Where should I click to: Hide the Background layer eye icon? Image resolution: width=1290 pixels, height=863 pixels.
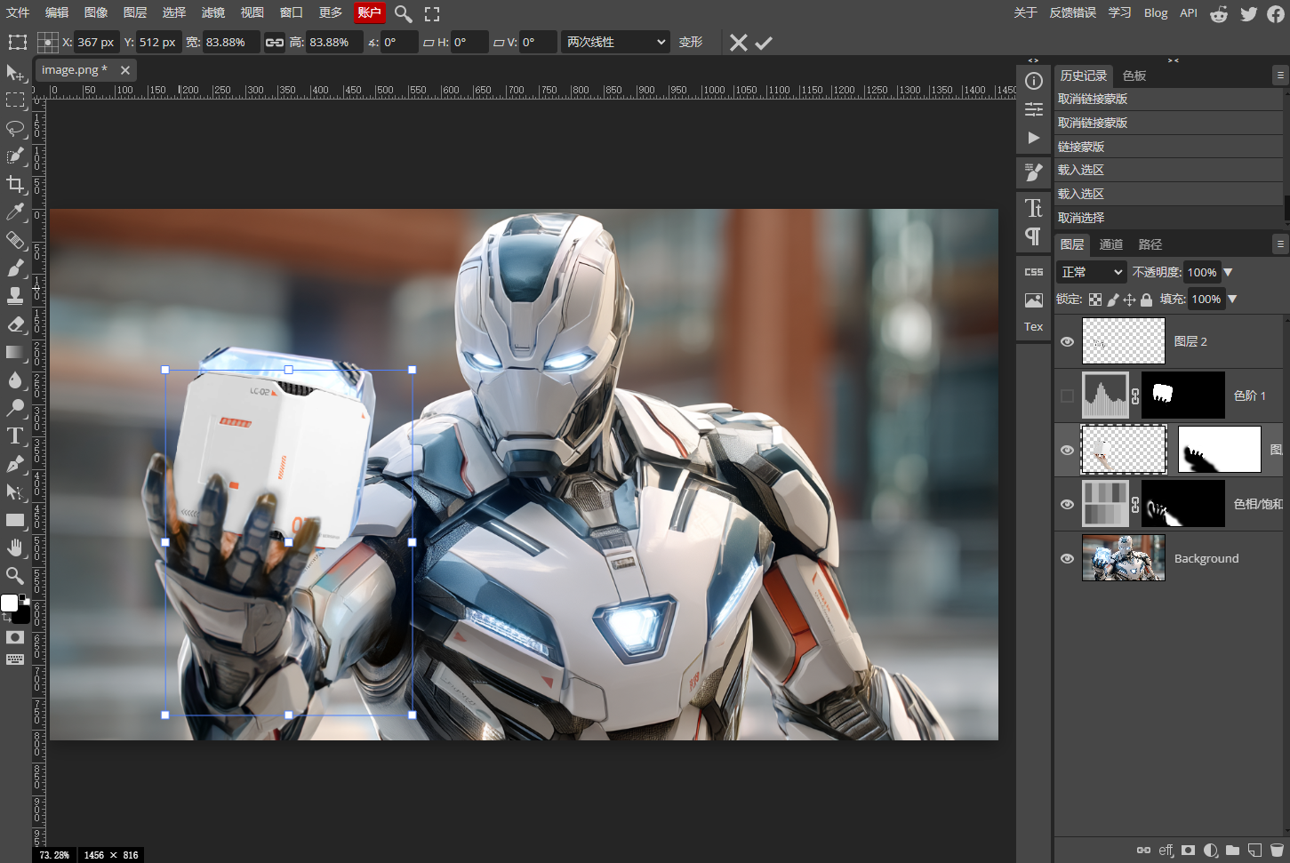point(1067,558)
